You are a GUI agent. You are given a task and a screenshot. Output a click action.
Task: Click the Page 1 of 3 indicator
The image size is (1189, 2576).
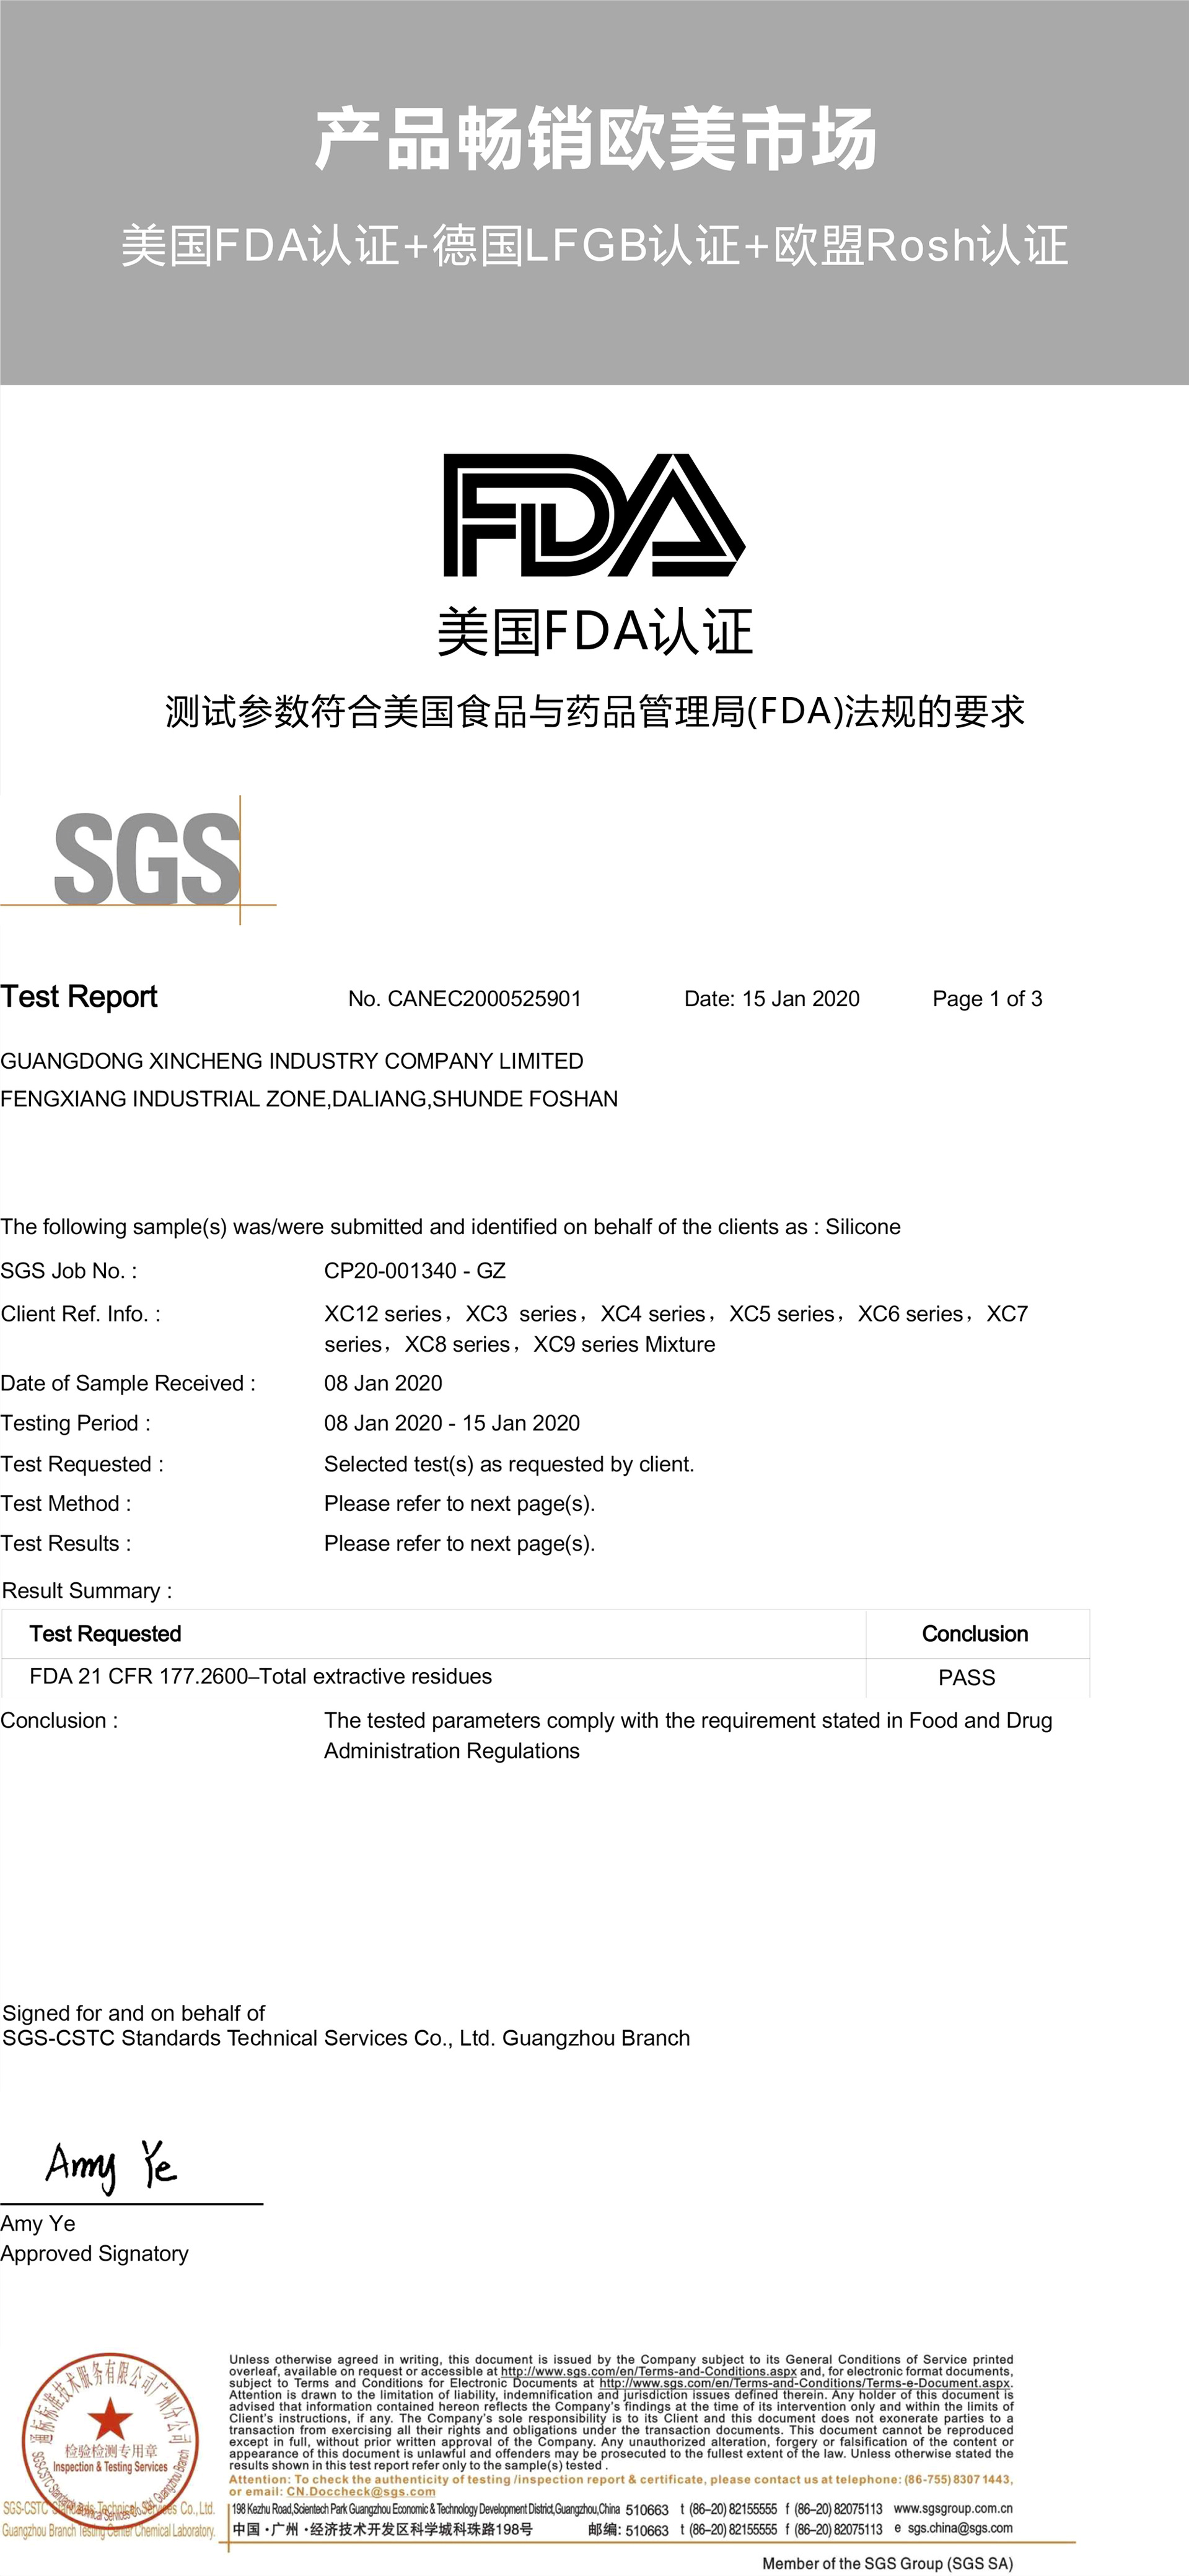pos(988,999)
